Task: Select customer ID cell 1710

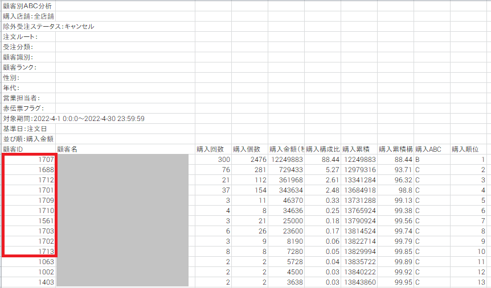Action: point(28,211)
